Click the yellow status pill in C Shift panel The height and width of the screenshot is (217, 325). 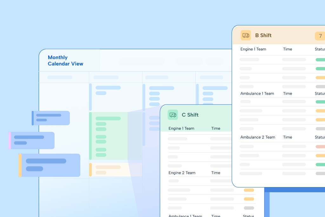[249, 190]
